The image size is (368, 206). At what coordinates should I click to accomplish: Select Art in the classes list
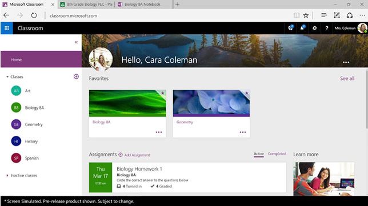click(x=27, y=91)
